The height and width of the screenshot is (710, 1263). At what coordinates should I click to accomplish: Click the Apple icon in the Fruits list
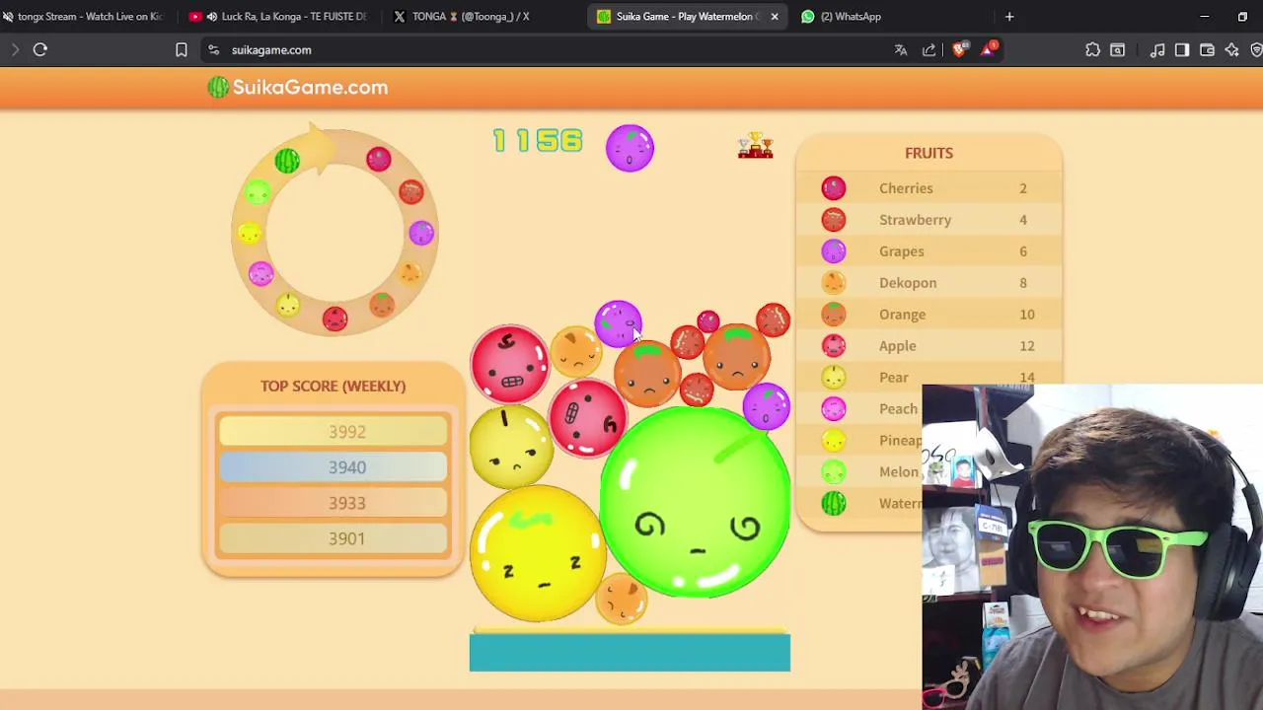coord(834,346)
